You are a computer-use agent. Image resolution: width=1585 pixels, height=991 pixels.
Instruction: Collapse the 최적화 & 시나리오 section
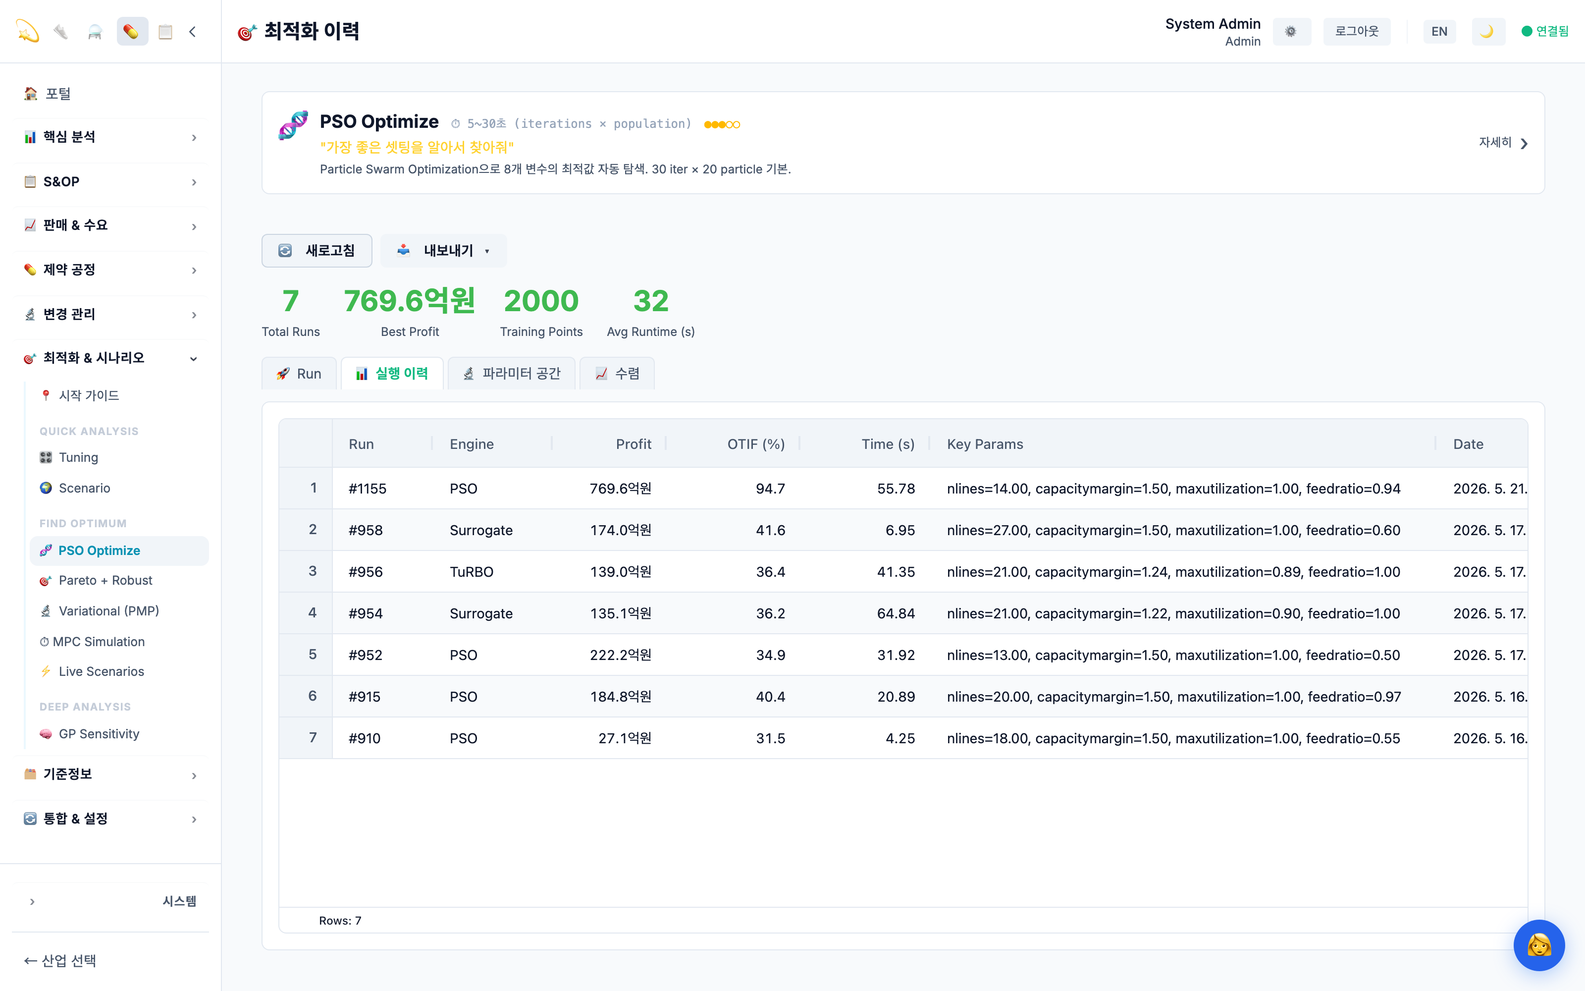tap(110, 358)
